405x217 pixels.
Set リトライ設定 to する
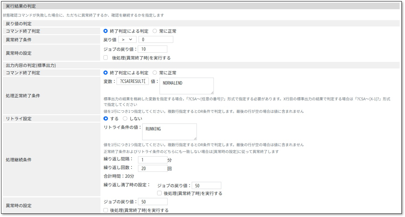105,118
